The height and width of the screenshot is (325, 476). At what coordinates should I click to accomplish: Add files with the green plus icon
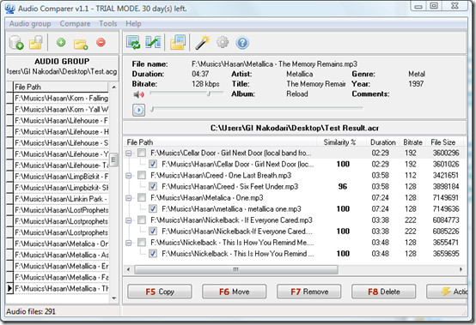click(x=61, y=42)
